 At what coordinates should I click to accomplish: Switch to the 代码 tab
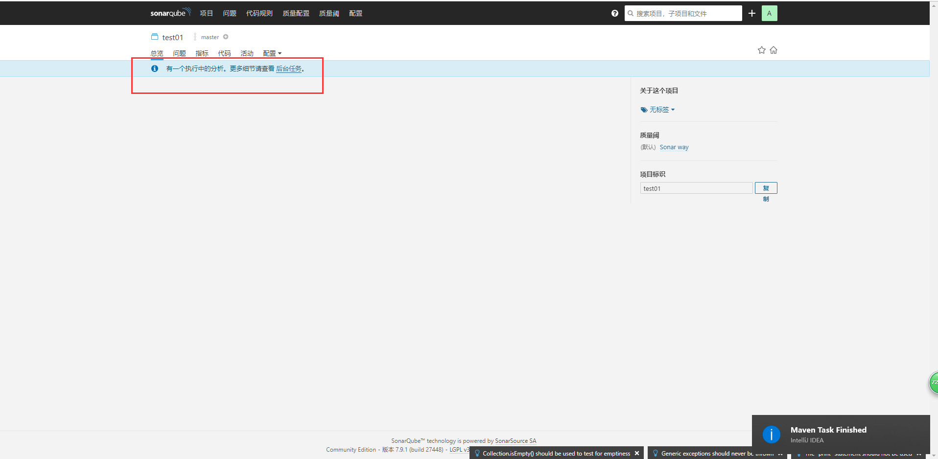coord(224,53)
